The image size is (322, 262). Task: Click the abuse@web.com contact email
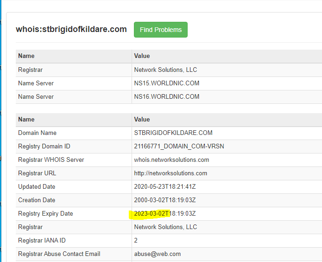tap(157, 254)
